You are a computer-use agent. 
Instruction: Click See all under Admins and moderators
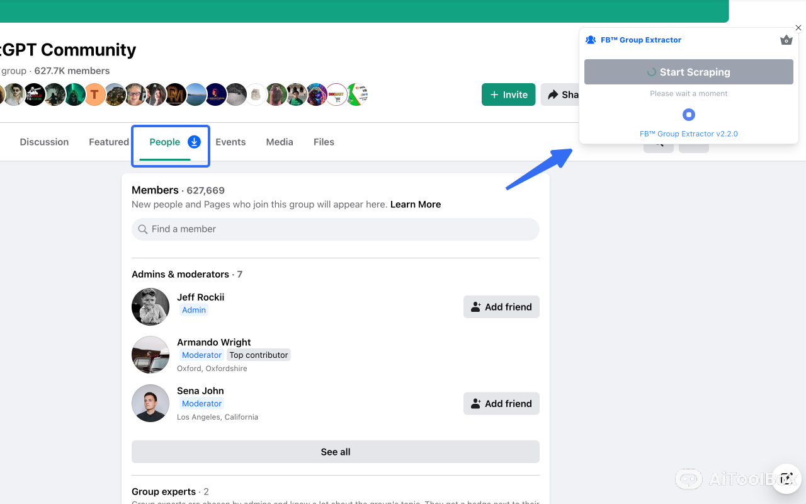coord(335,452)
